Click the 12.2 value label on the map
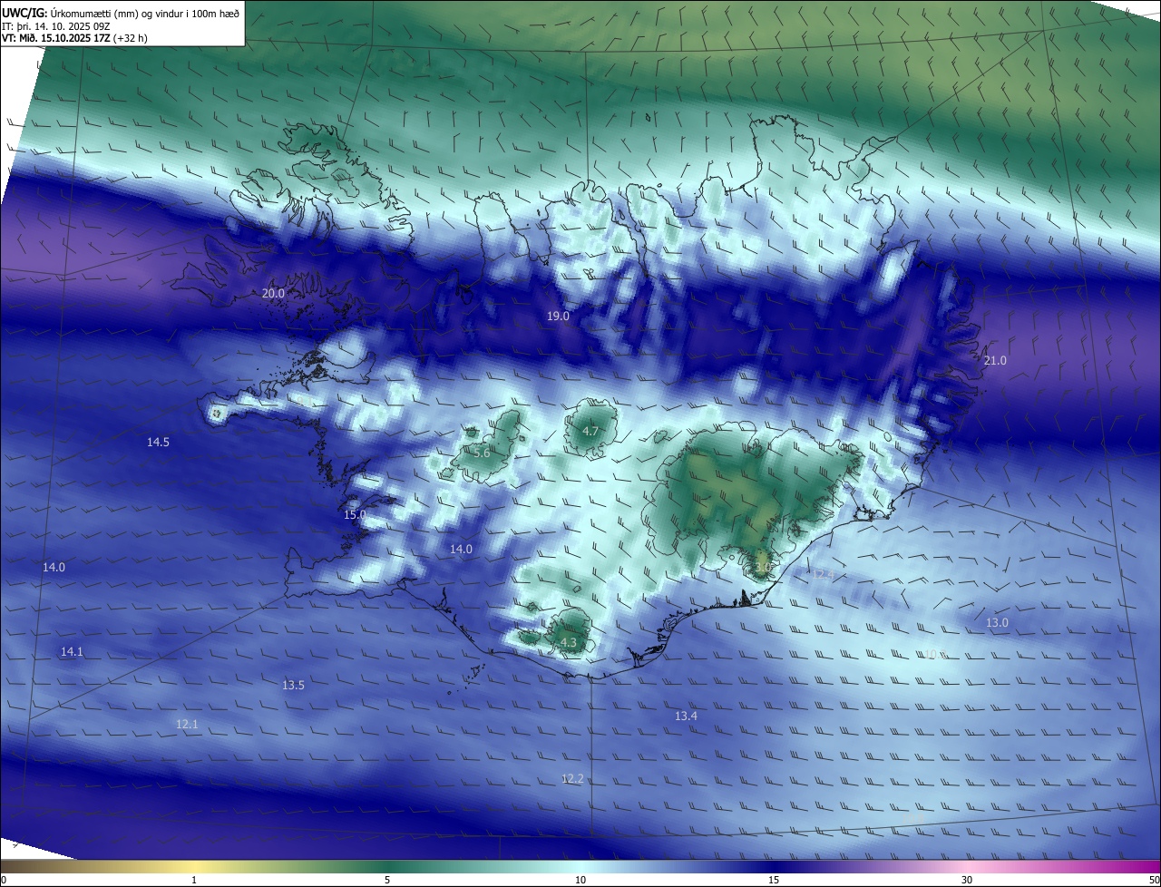This screenshot has height=887, width=1161. tap(572, 778)
